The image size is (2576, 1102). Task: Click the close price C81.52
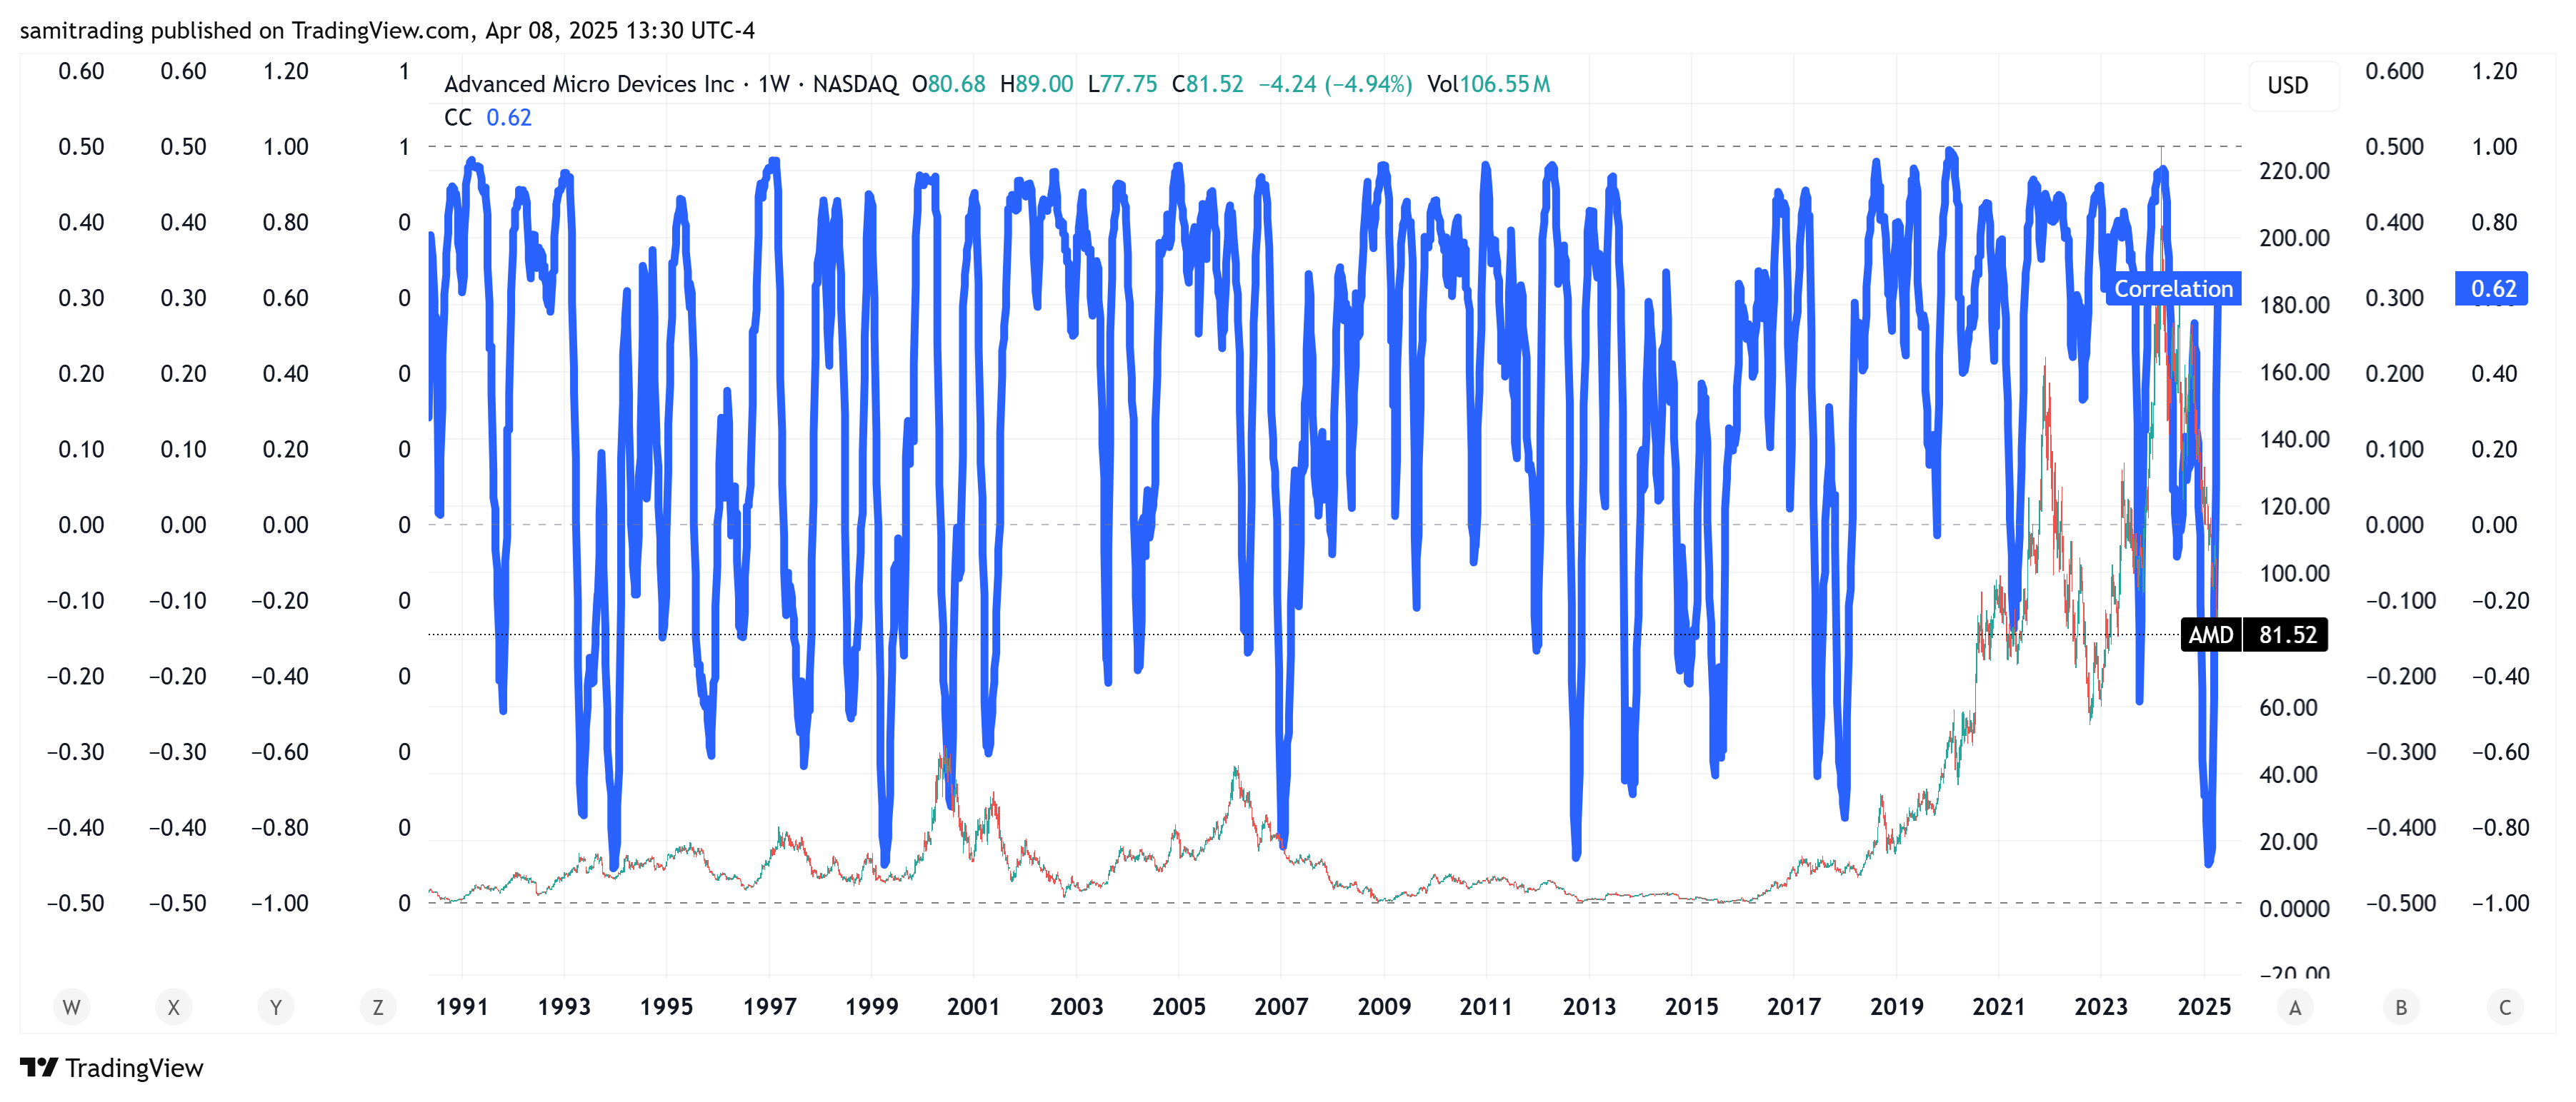[x=1208, y=84]
